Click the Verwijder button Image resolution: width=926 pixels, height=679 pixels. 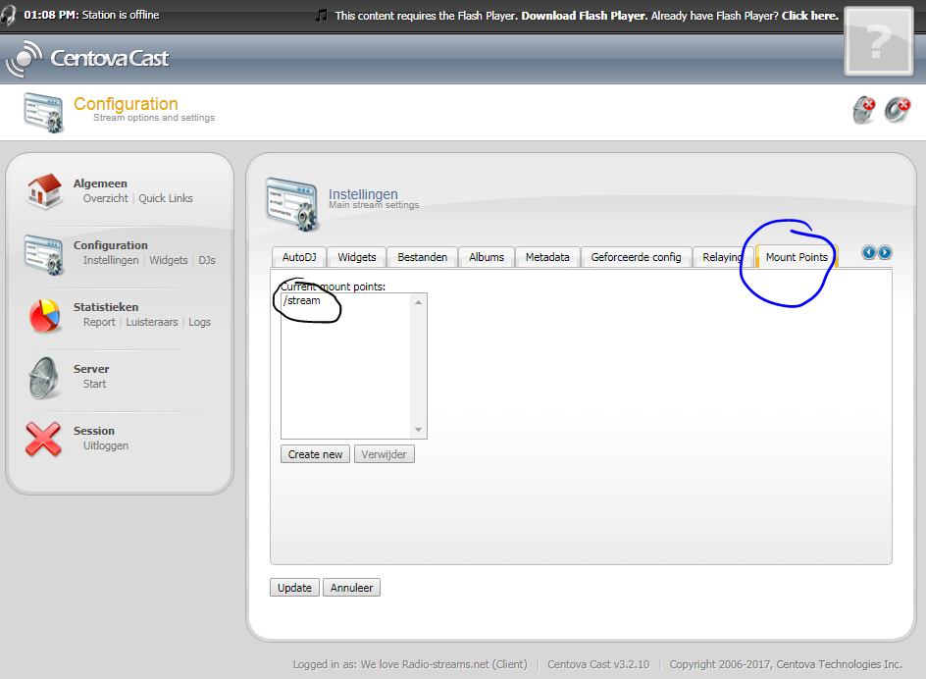384,454
